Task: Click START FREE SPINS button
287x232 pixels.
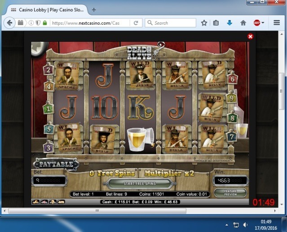Action: point(140,184)
